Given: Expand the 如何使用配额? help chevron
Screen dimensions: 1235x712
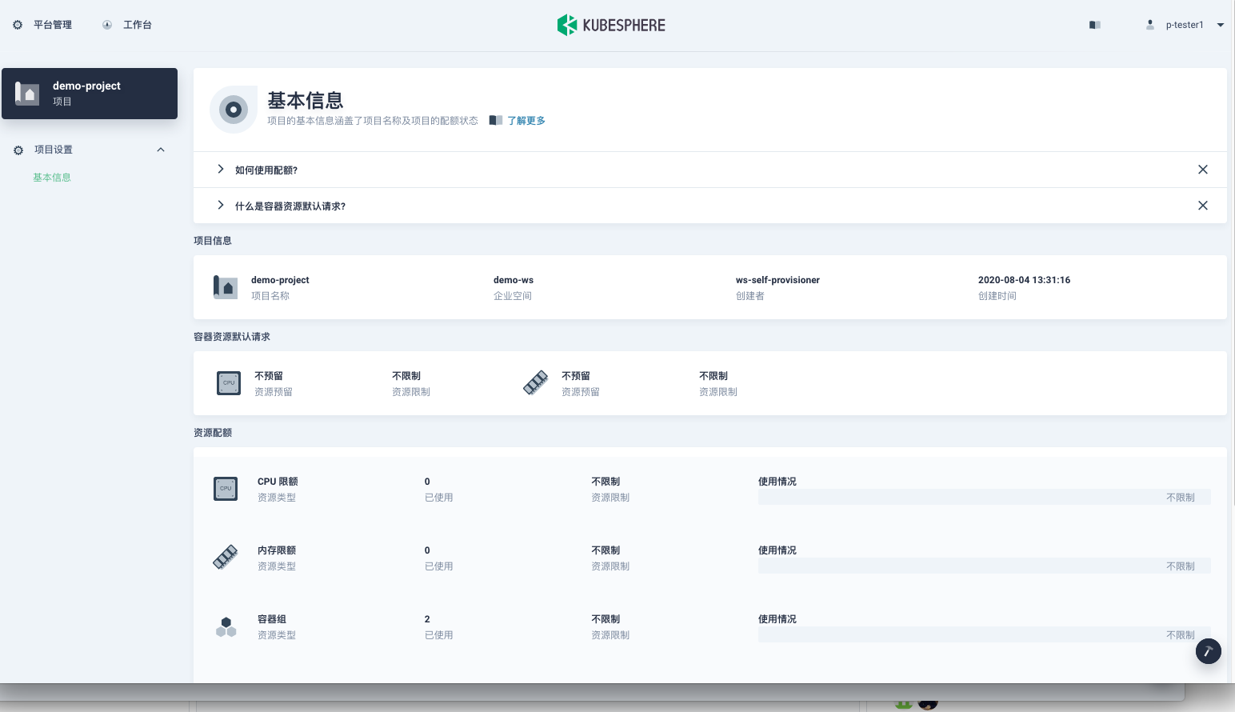Looking at the screenshot, I should [x=221, y=169].
